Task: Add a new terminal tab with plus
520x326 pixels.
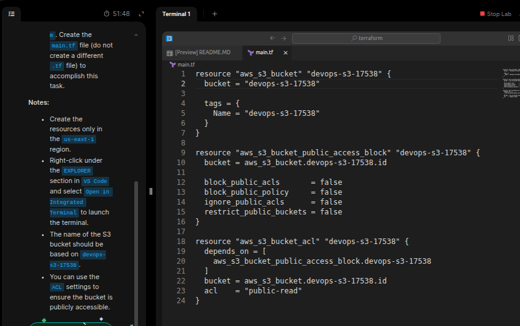Action: tap(214, 14)
